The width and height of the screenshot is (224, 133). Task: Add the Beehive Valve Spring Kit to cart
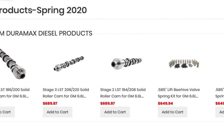(172, 112)
